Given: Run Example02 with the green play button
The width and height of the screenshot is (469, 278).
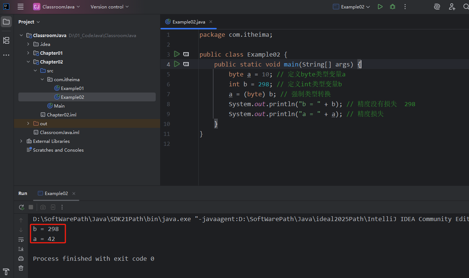Looking at the screenshot, I should (380, 7).
